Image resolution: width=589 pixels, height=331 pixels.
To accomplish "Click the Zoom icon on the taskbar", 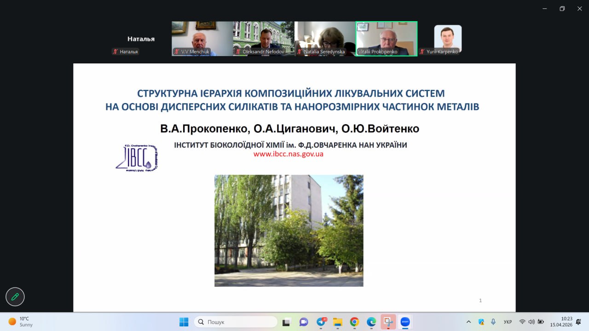I will pyautogui.click(x=405, y=322).
